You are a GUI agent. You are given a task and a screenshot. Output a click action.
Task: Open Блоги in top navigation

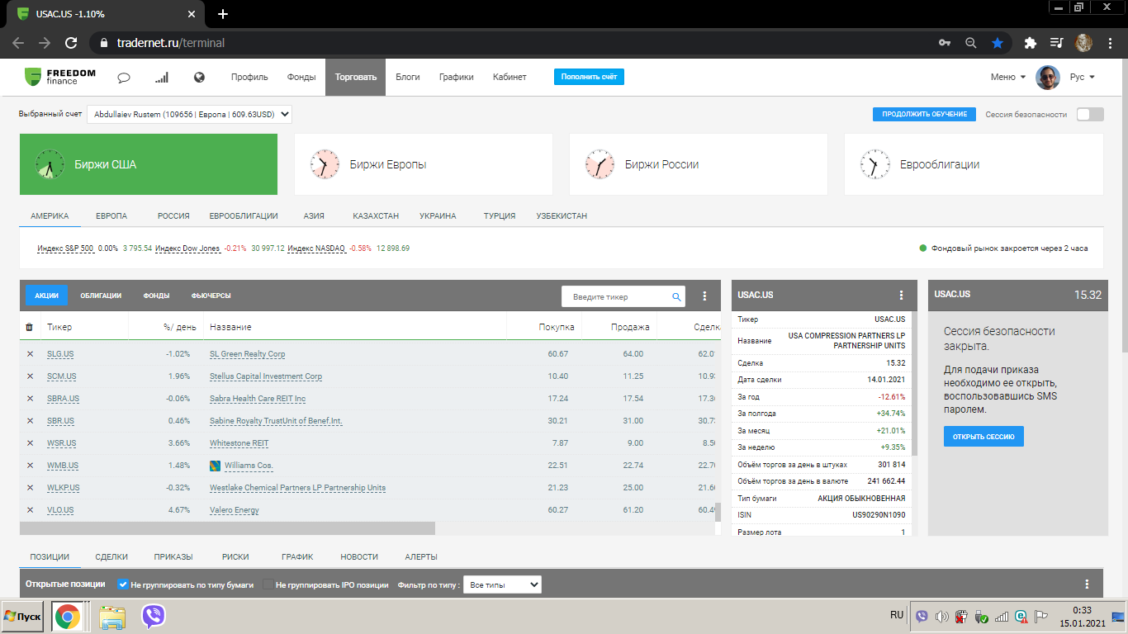[407, 77]
